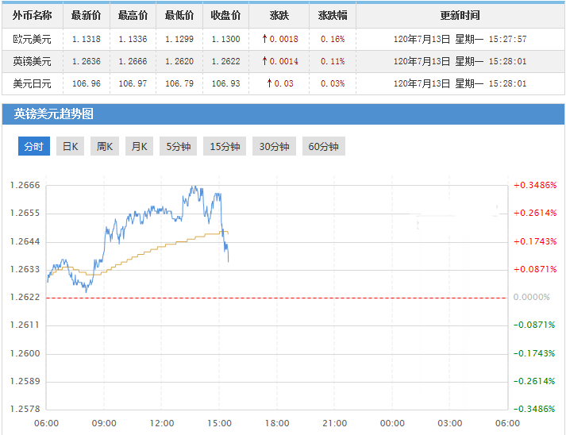Show the 月K chart view
The image size is (566, 435).
139,146
